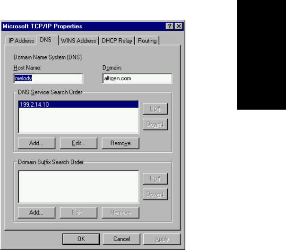Click the Apply button
Viewport: 286px width, 250px height.
[162, 239]
